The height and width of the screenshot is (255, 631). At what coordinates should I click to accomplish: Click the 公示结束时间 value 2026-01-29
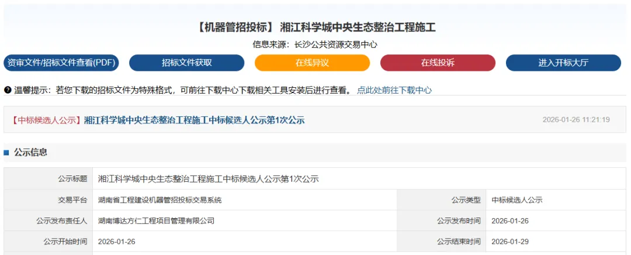point(509,242)
